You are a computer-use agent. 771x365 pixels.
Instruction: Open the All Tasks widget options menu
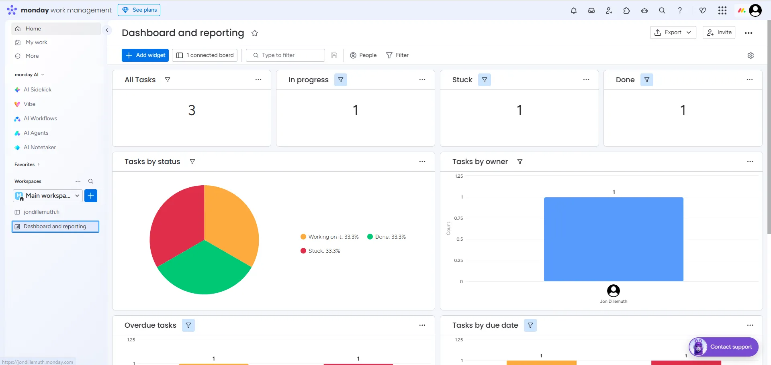point(258,80)
